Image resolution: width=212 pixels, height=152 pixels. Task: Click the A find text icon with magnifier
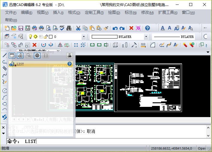pyautogui.click(x=190, y=28)
